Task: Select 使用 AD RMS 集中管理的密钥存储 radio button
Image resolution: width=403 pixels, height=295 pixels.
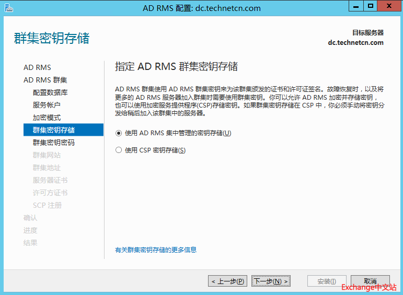Action: [x=118, y=133]
